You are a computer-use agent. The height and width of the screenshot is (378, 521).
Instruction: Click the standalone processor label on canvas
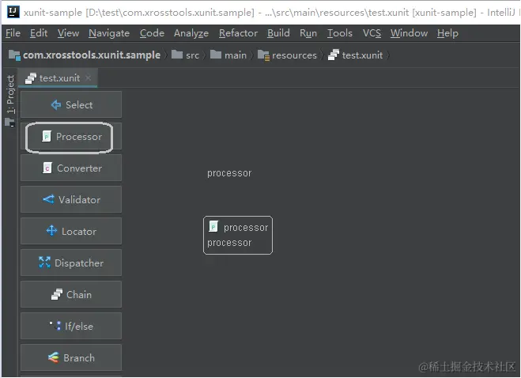point(229,173)
